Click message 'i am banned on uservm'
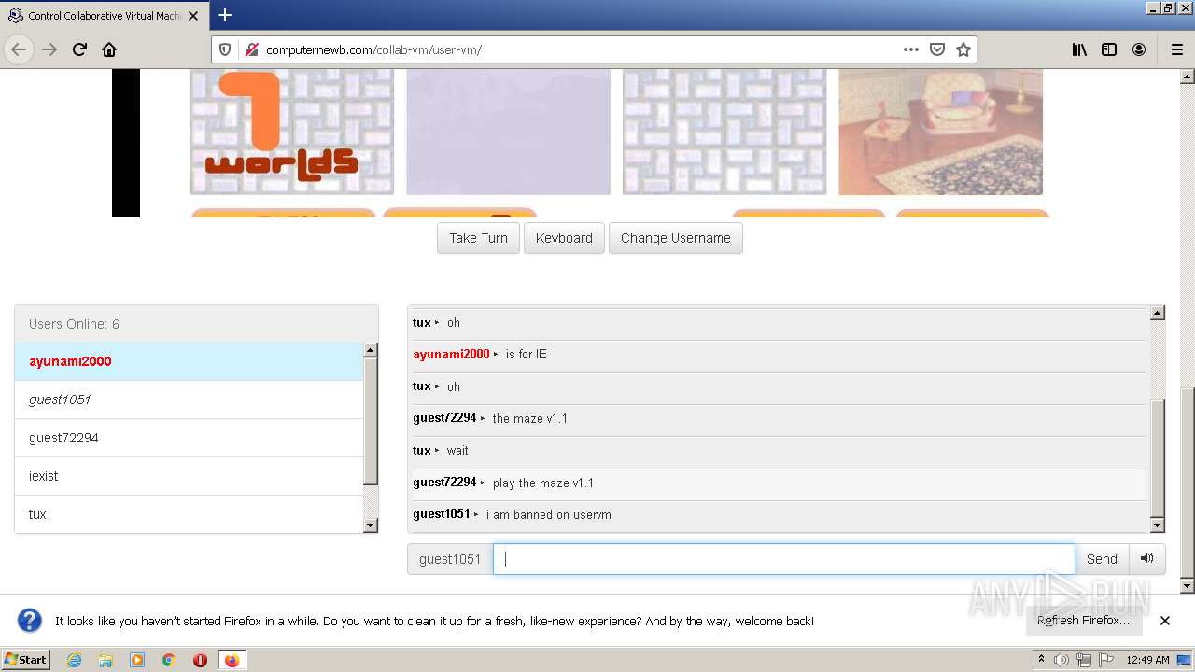 point(549,514)
